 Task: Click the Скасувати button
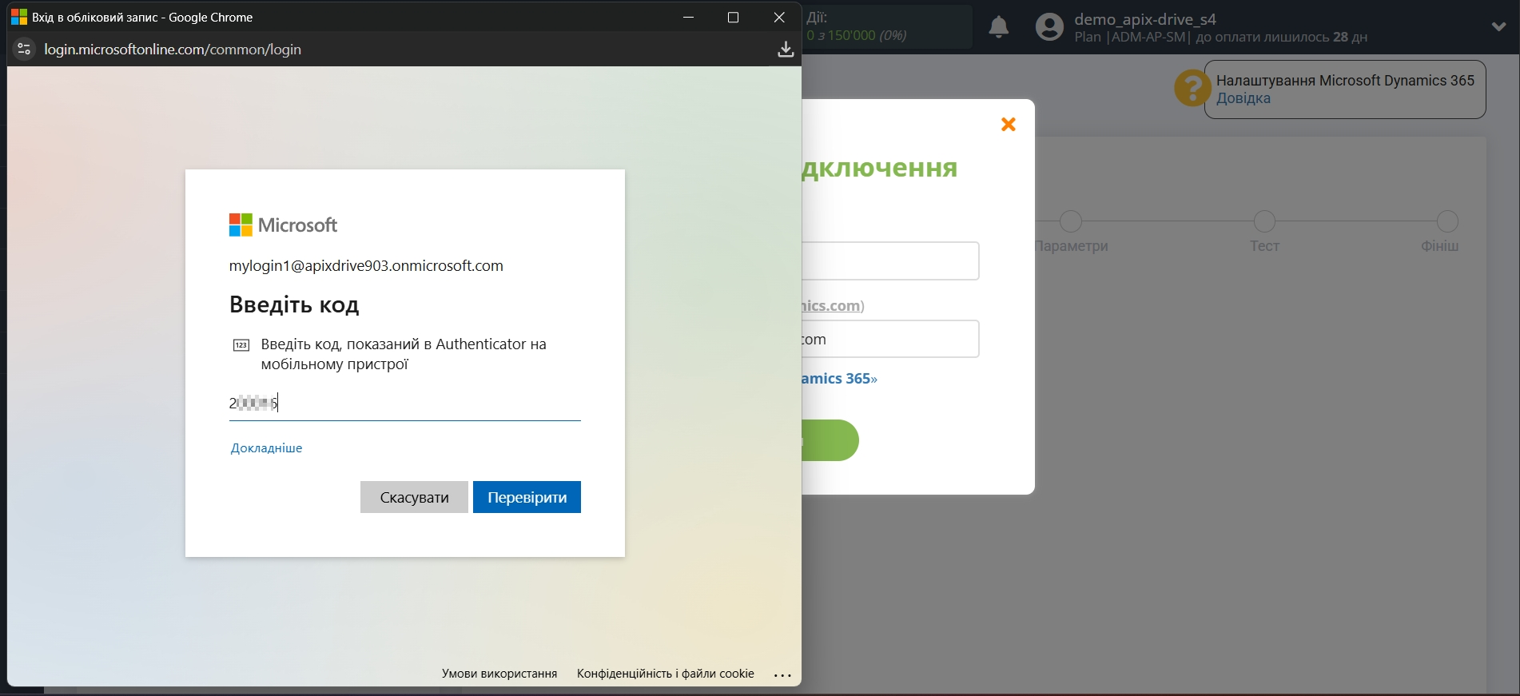[x=414, y=497]
